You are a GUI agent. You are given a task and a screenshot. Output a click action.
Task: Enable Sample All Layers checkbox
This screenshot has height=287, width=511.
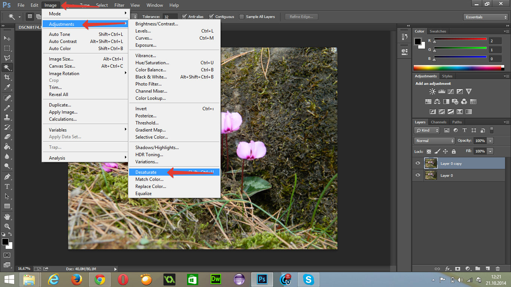(x=242, y=16)
